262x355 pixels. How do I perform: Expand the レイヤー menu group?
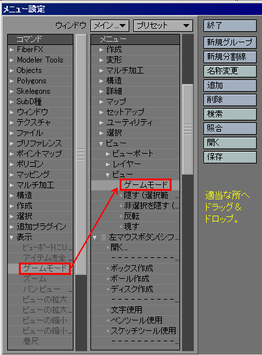click(x=108, y=164)
